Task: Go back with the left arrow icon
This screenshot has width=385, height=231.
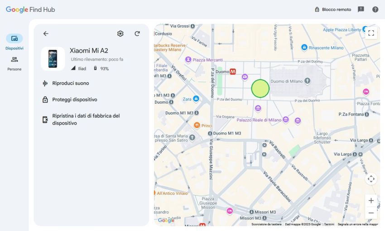Action: [x=46, y=34]
